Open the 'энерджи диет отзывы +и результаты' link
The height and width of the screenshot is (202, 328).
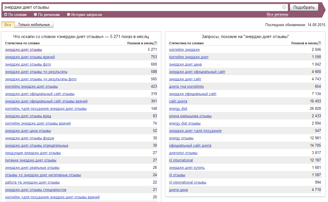click(36, 72)
